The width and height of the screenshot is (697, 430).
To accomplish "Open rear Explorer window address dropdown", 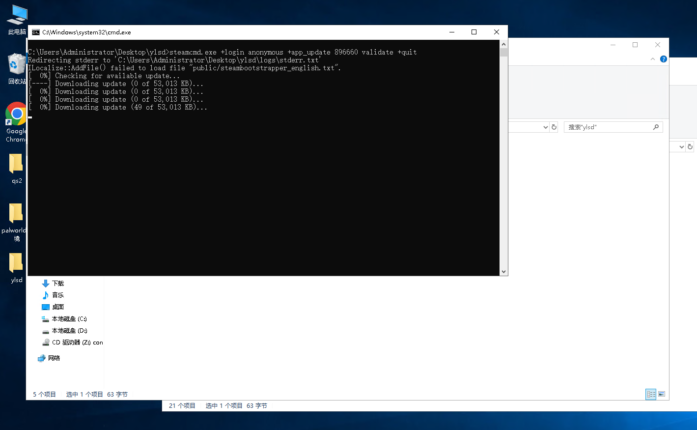I will tap(681, 147).
